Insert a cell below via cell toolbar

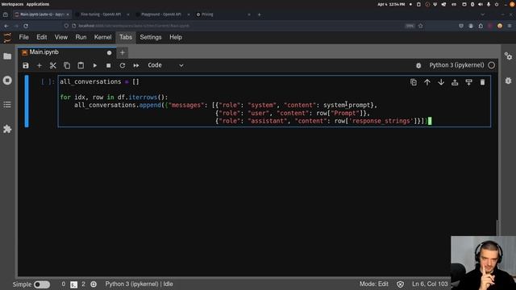468,82
